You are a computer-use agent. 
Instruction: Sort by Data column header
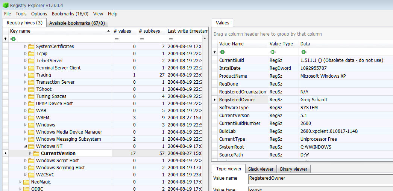[346, 44]
